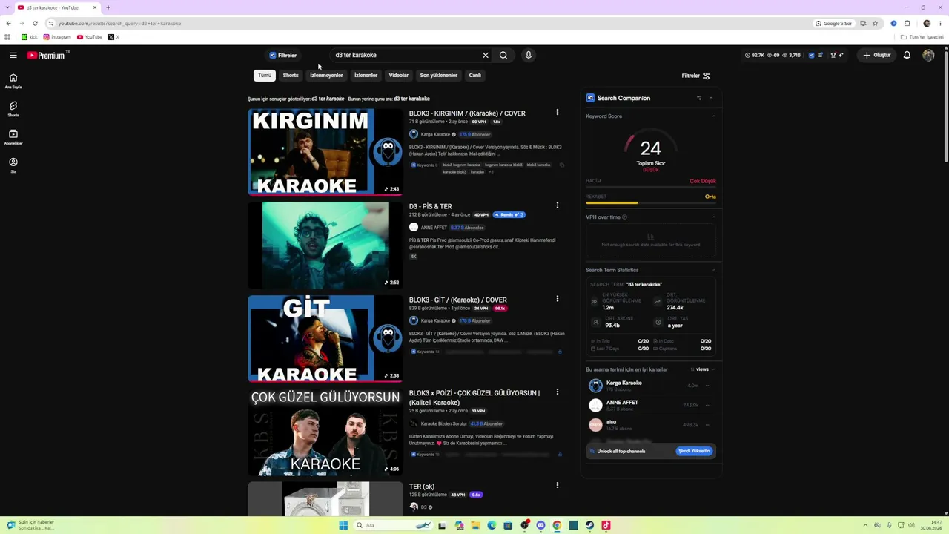Open the vidIQ extension icon in header stats
The height and width of the screenshot is (534, 949).
coord(811,55)
